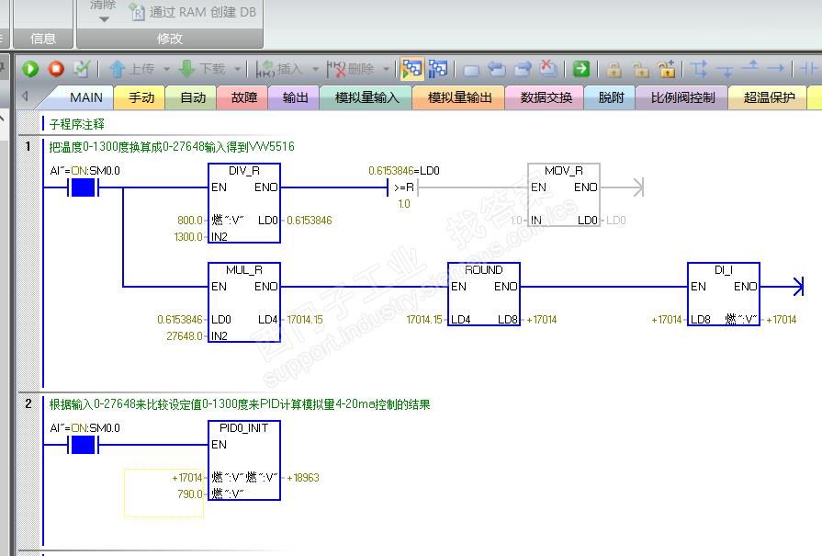Select the SM0.0 contact in network 1

tap(83, 187)
